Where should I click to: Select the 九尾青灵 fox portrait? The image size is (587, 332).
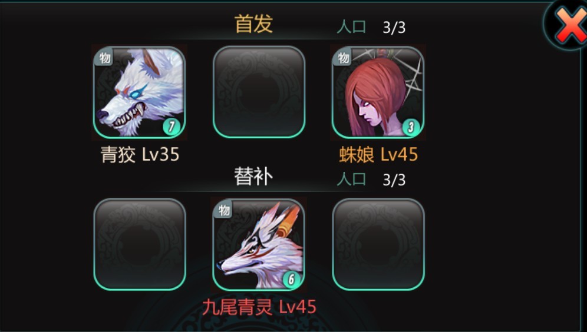[259, 244]
